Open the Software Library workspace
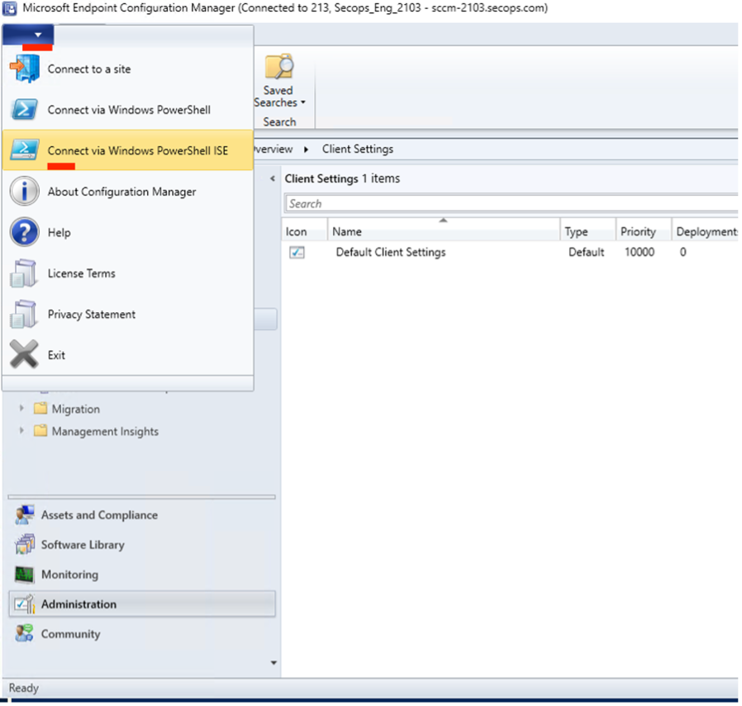 coord(142,545)
